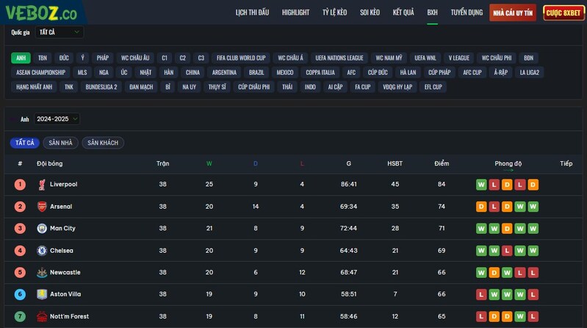The image size is (587, 328).
Task: Click Liverpool's last D form badge
Action: coord(533,185)
